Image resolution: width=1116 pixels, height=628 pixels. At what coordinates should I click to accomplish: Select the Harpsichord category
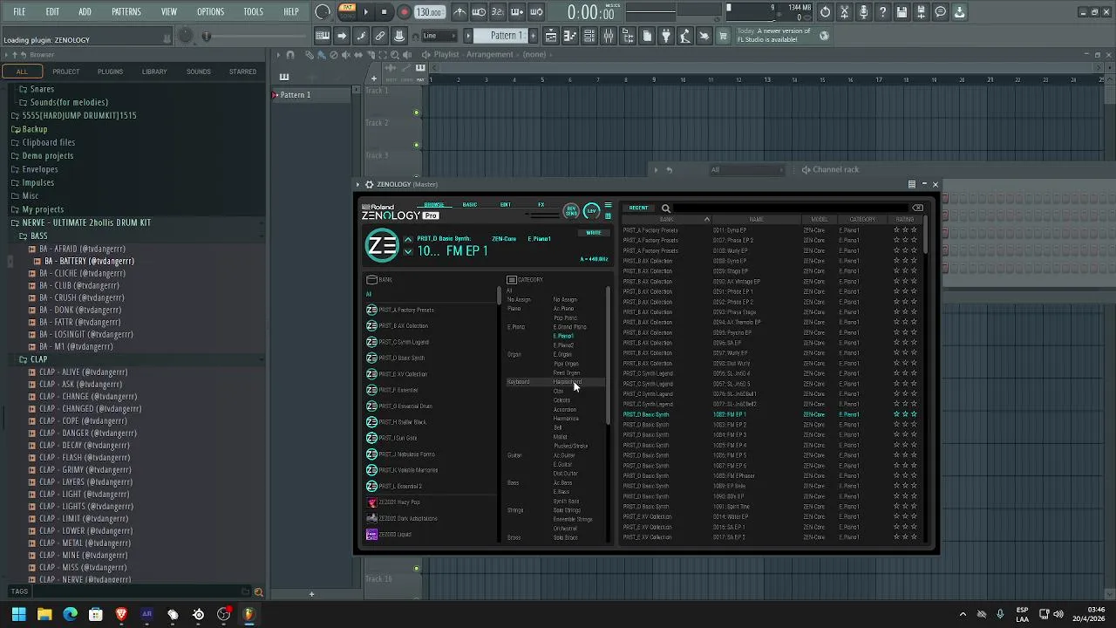567,382
